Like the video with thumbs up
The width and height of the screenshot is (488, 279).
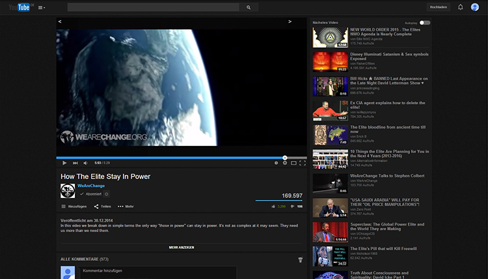click(x=273, y=206)
